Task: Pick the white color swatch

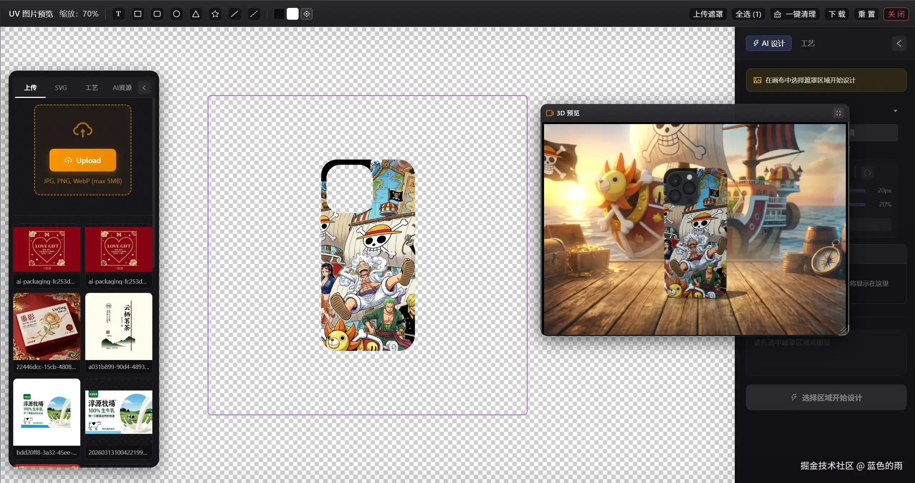Action: coord(292,14)
